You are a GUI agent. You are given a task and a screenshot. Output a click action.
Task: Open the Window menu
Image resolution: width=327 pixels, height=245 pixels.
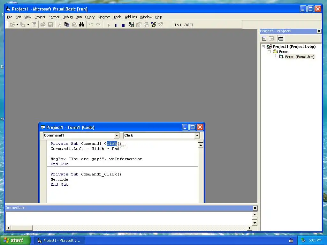coord(146,17)
